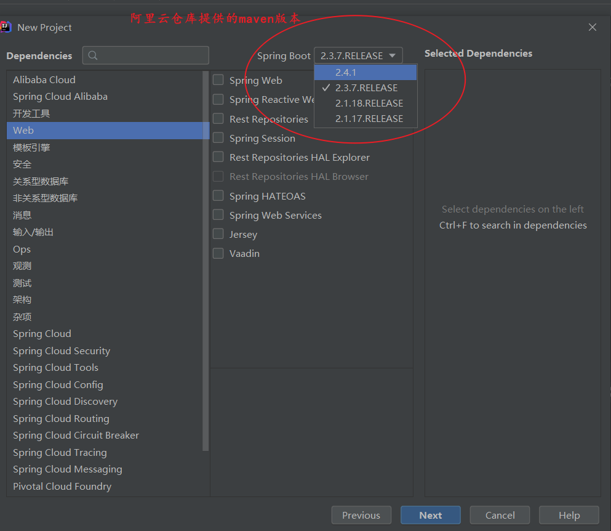
Task: Choose the 输入/输出 category
Action: coord(105,232)
